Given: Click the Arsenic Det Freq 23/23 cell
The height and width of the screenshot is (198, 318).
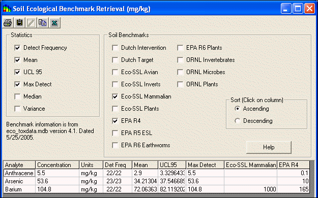Looking at the screenshot, I should [118, 181].
